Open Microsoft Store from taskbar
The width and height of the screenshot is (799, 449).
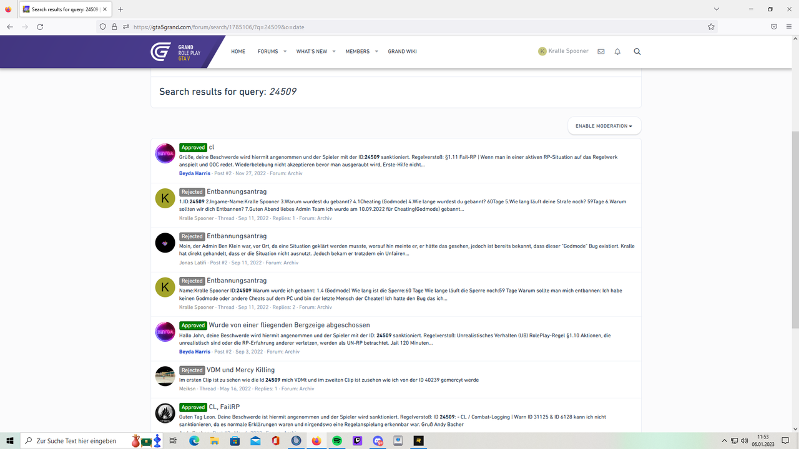coord(235,441)
